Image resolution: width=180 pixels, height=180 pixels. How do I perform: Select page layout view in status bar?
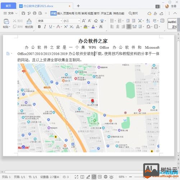click(x=94, y=177)
